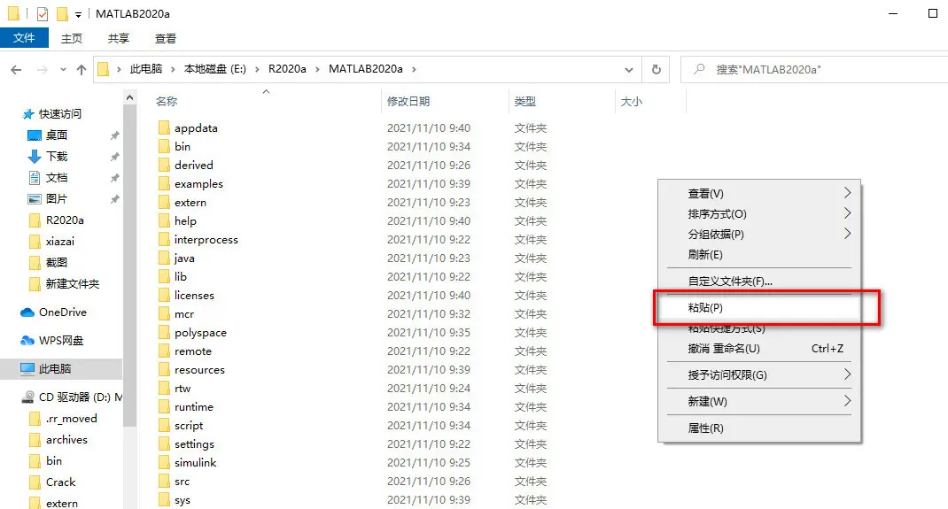Image resolution: width=948 pixels, height=509 pixels.
Task: Open xiazai folder in navigation pane
Action: click(x=60, y=242)
